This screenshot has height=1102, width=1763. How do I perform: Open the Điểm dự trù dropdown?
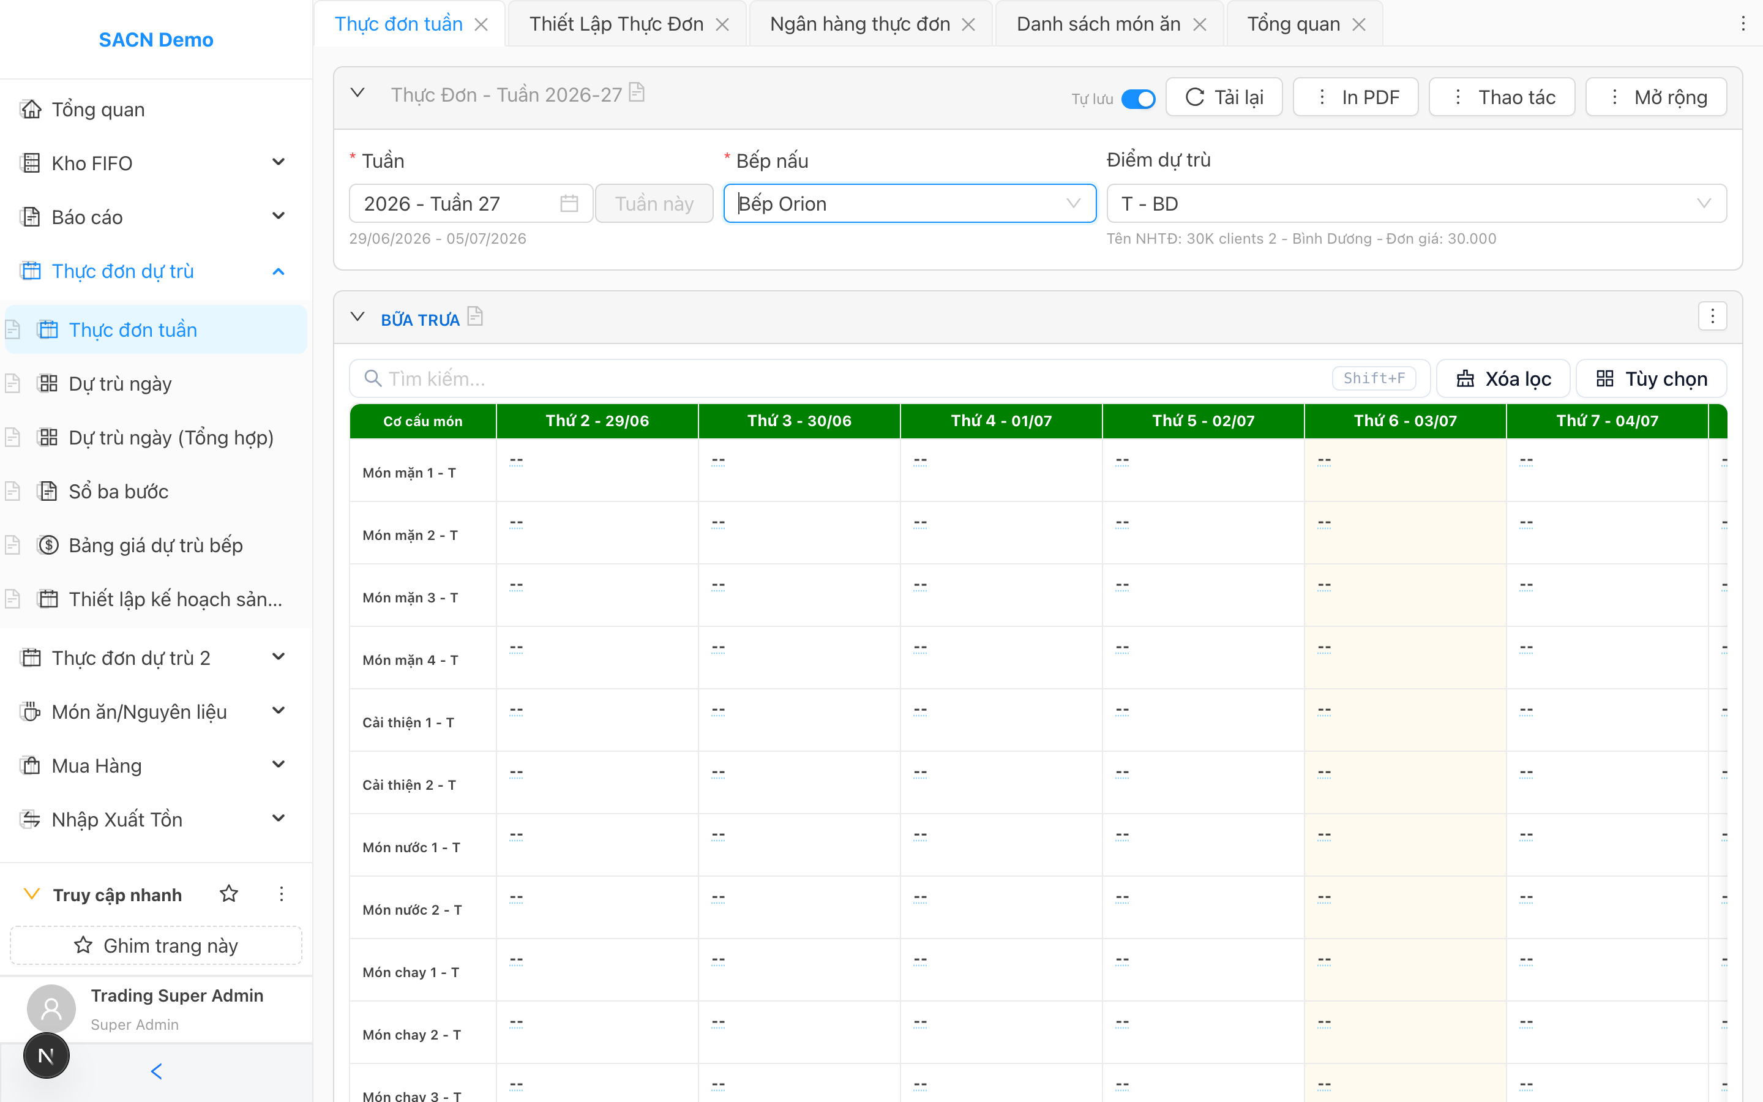[1417, 203]
